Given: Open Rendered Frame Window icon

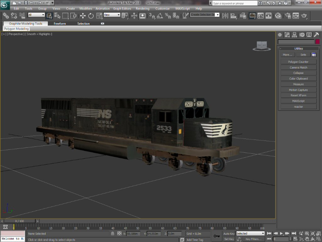Looking at the screenshot, I should point(296,16).
